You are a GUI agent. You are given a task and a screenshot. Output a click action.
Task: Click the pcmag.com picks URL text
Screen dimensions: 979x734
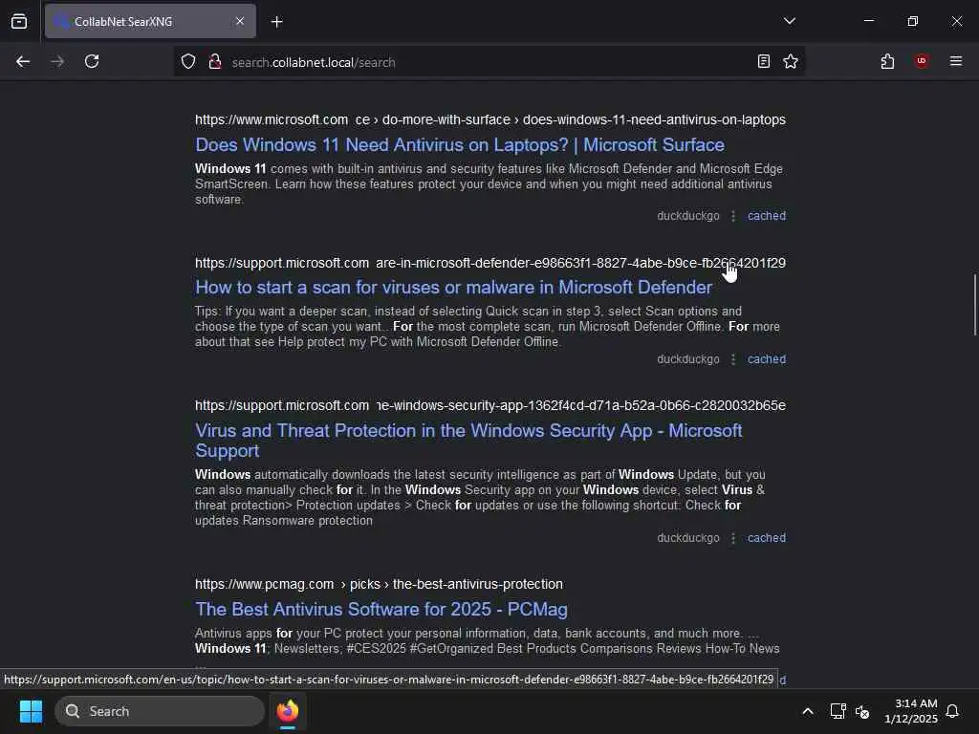click(379, 584)
